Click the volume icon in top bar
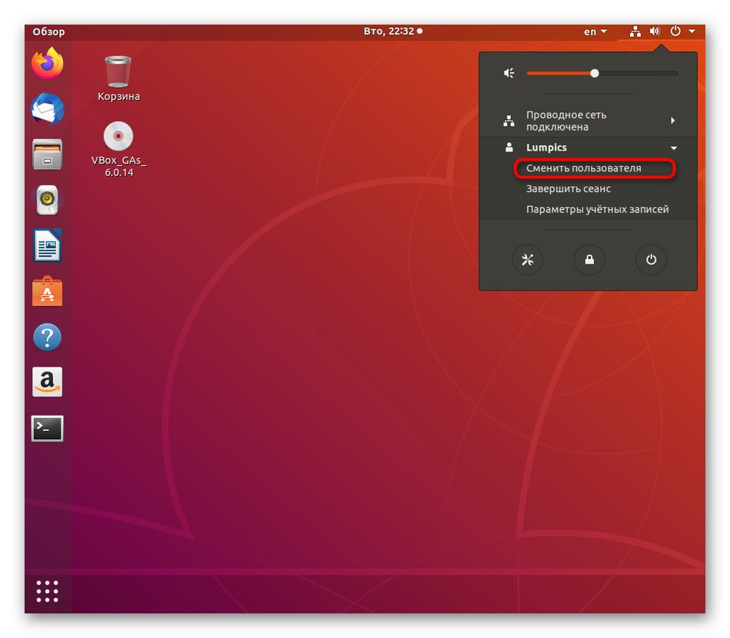The height and width of the screenshot is (638, 730). [655, 32]
